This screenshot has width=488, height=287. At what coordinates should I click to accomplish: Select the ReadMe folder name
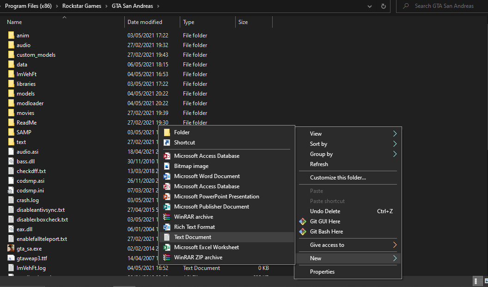[26, 123]
